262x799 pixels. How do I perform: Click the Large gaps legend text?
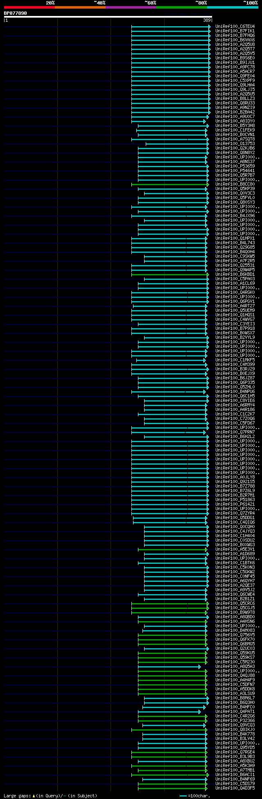(50, 796)
